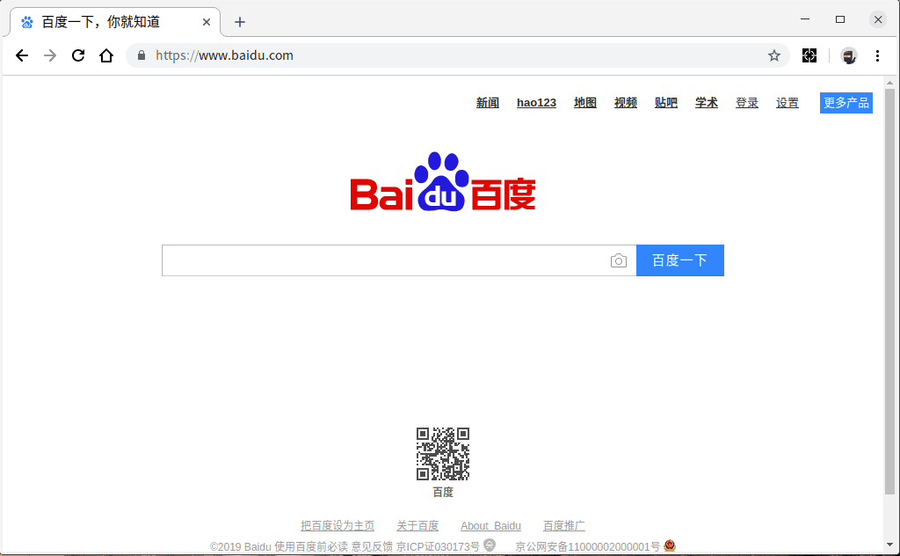
Task: Click the scrollbar down arrow
Action: coord(889,545)
